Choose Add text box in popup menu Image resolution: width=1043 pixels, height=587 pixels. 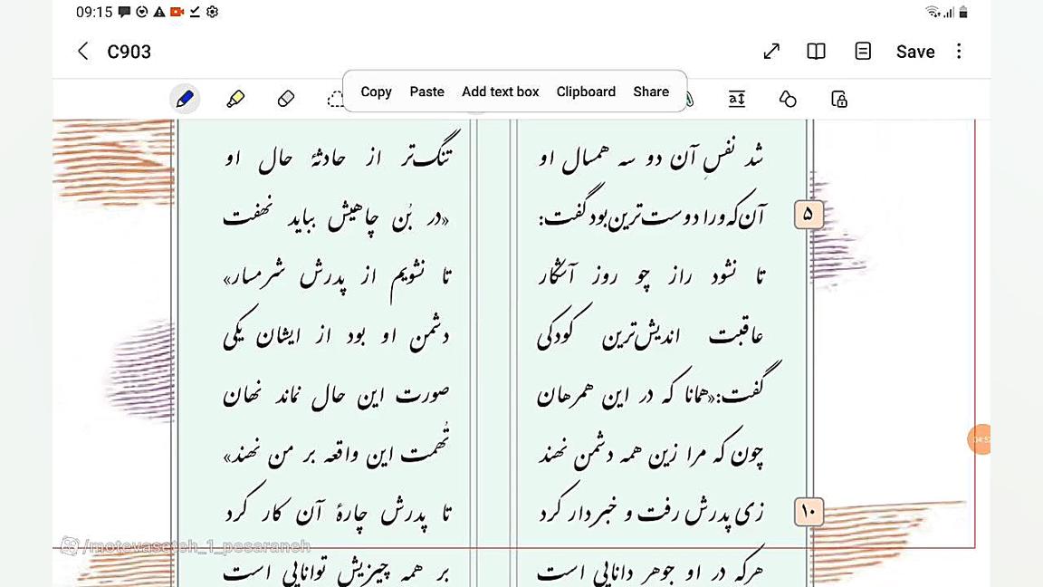tap(500, 91)
